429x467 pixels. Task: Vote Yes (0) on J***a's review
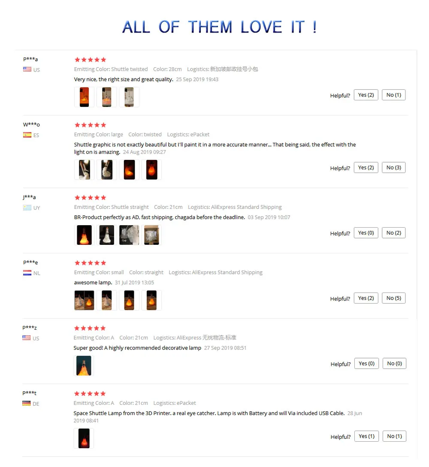[366, 233]
